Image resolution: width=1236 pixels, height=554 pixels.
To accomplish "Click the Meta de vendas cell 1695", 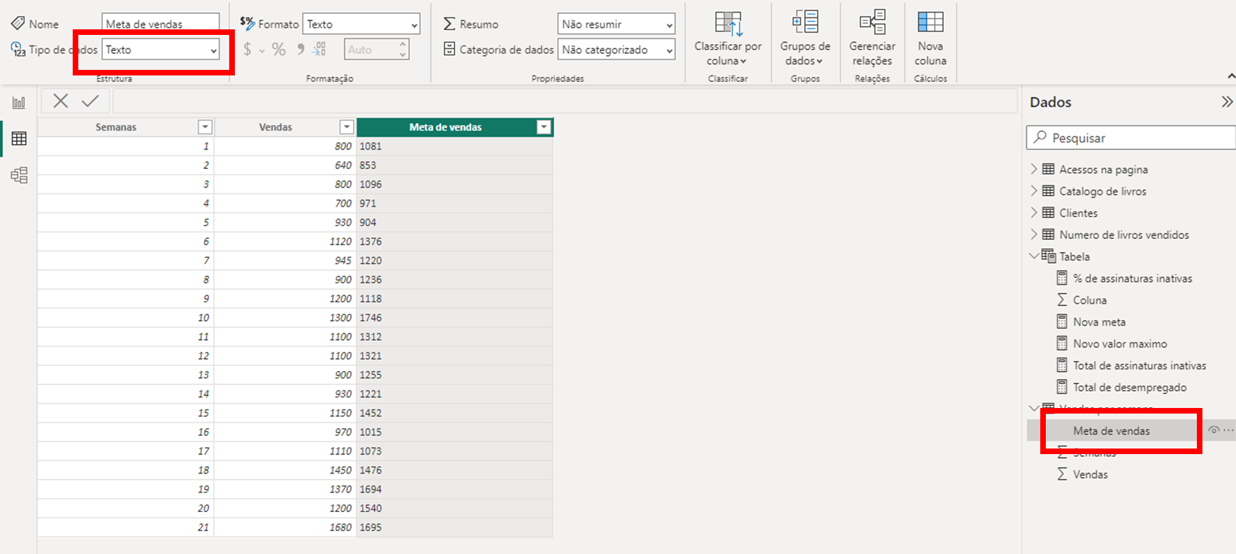I will pos(454,527).
